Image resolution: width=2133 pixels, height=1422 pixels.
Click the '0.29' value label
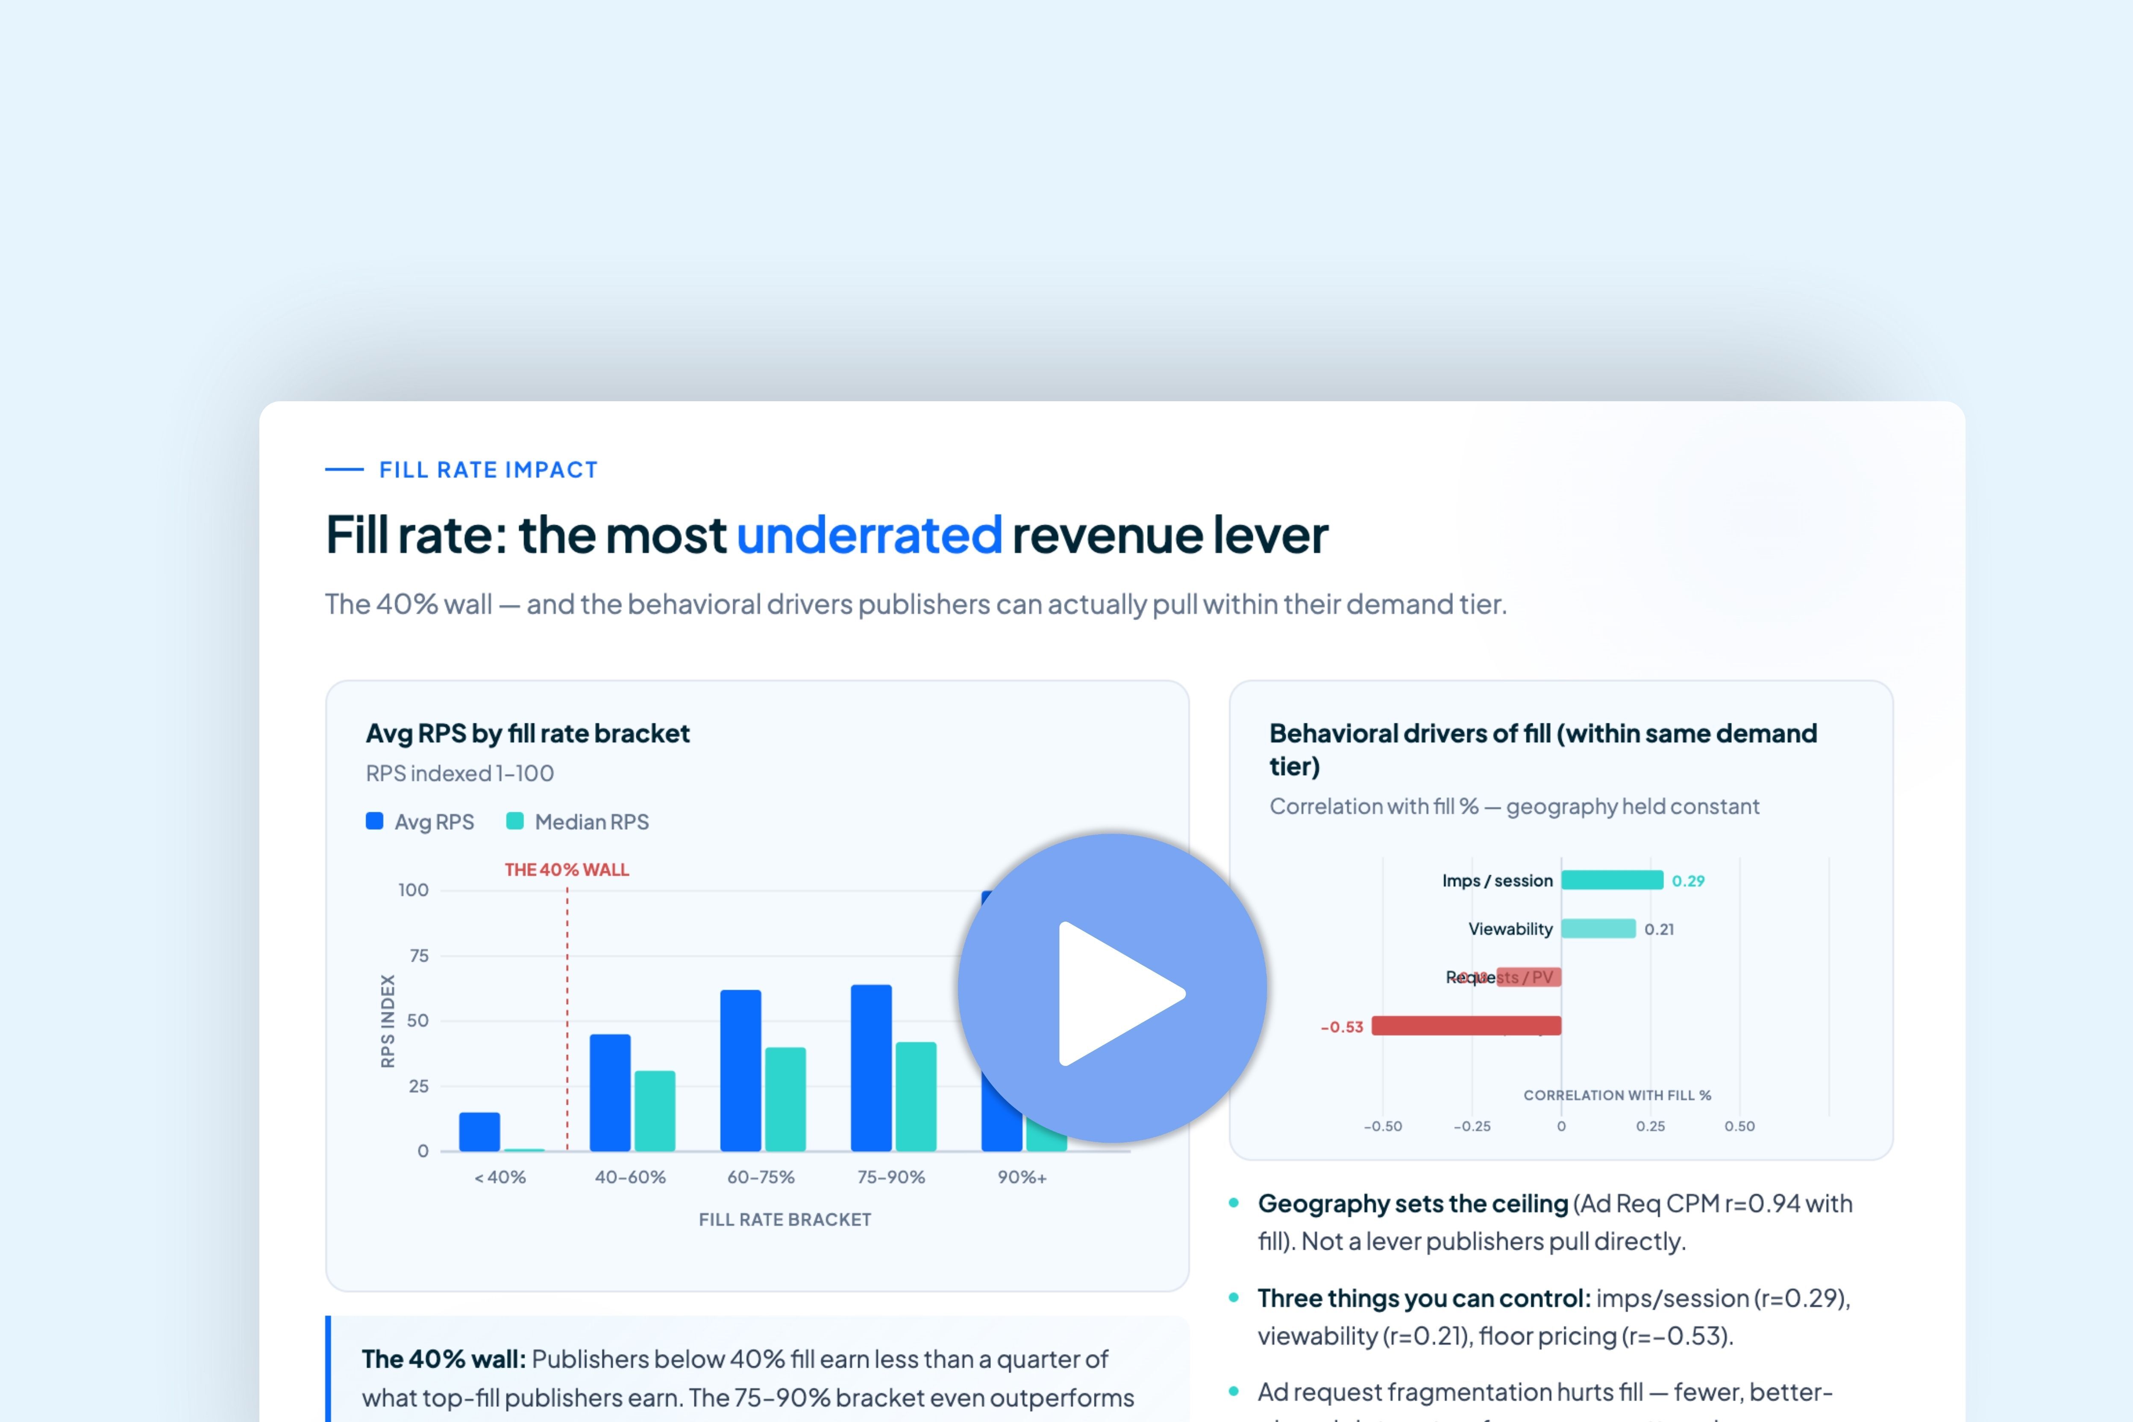pyautogui.click(x=1689, y=881)
